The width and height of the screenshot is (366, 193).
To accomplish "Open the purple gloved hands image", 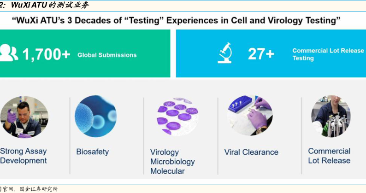I will (x=250, y=116).
